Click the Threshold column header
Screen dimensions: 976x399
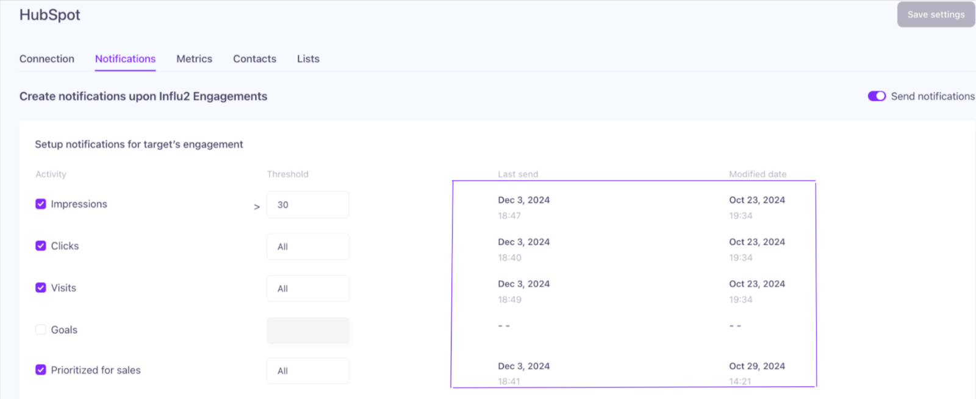[288, 174]
